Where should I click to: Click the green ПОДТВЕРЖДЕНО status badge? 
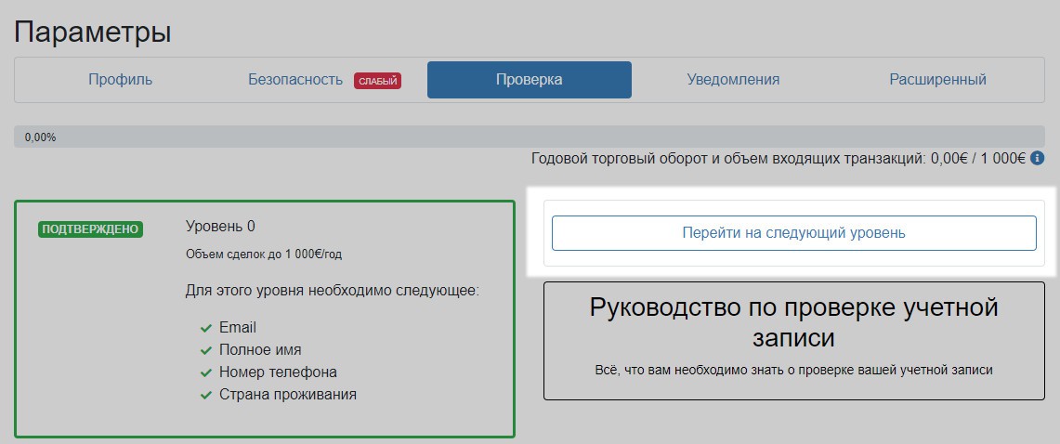coord(90,229)
